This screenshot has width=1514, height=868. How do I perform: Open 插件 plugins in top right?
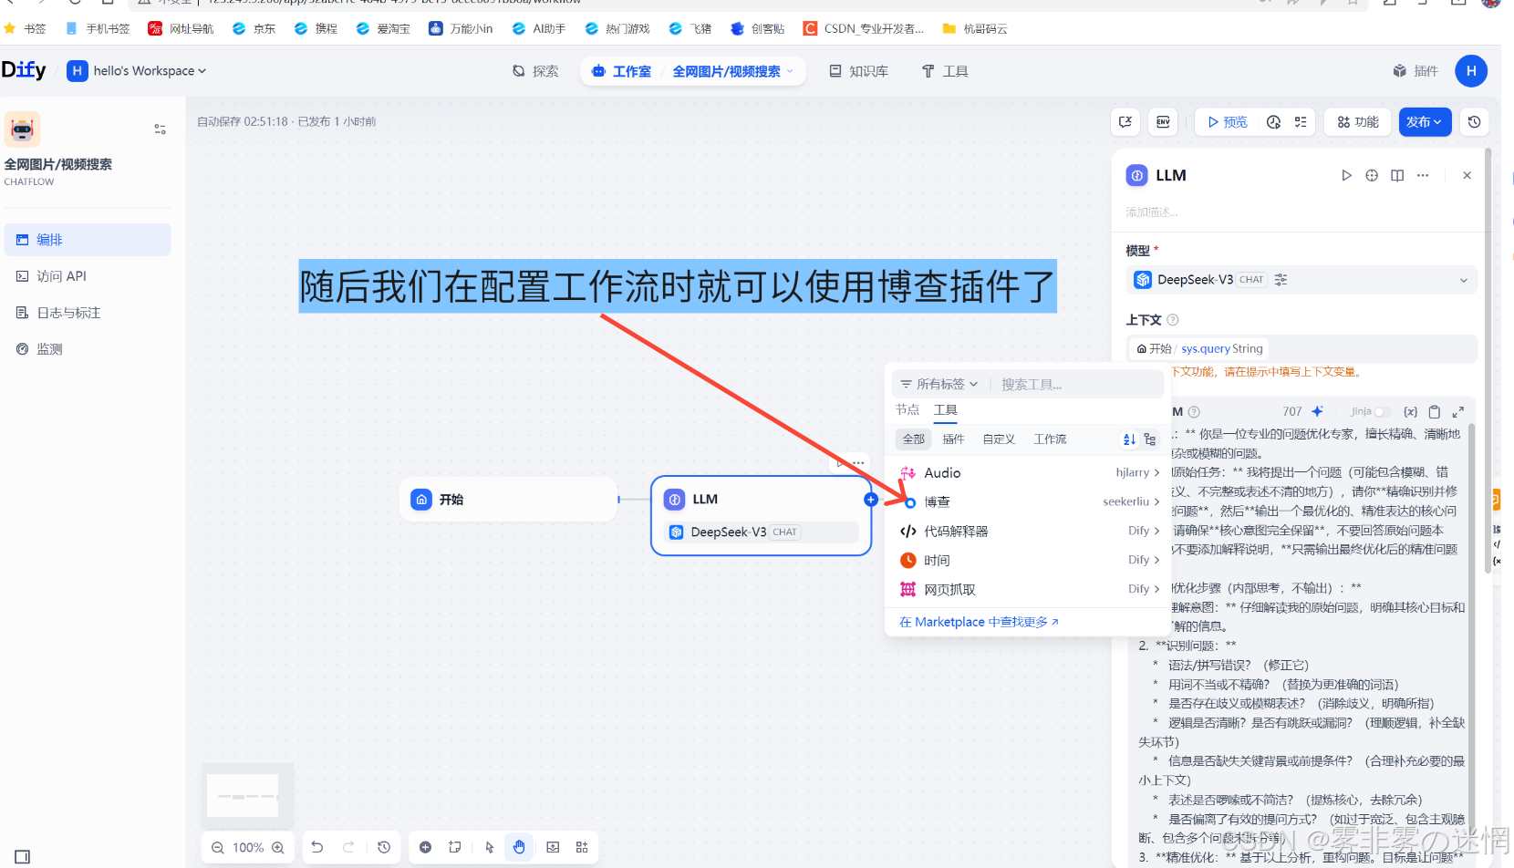click(1415, 71)
